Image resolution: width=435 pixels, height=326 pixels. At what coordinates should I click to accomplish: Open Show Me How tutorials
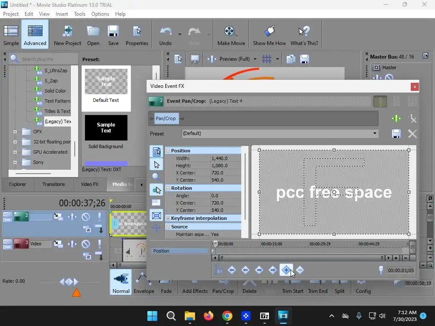pos(269,35)
